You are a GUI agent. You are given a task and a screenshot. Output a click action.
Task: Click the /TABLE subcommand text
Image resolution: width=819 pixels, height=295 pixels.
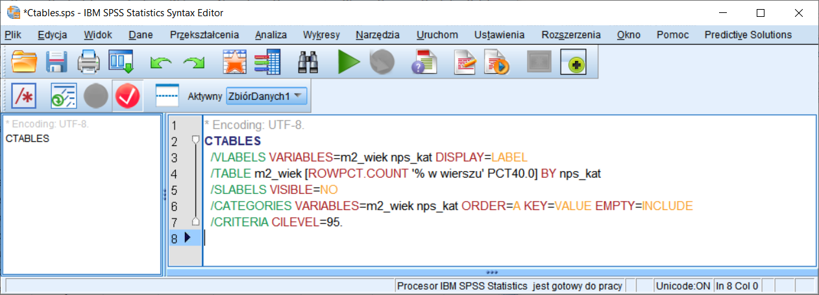coord(230,174)
